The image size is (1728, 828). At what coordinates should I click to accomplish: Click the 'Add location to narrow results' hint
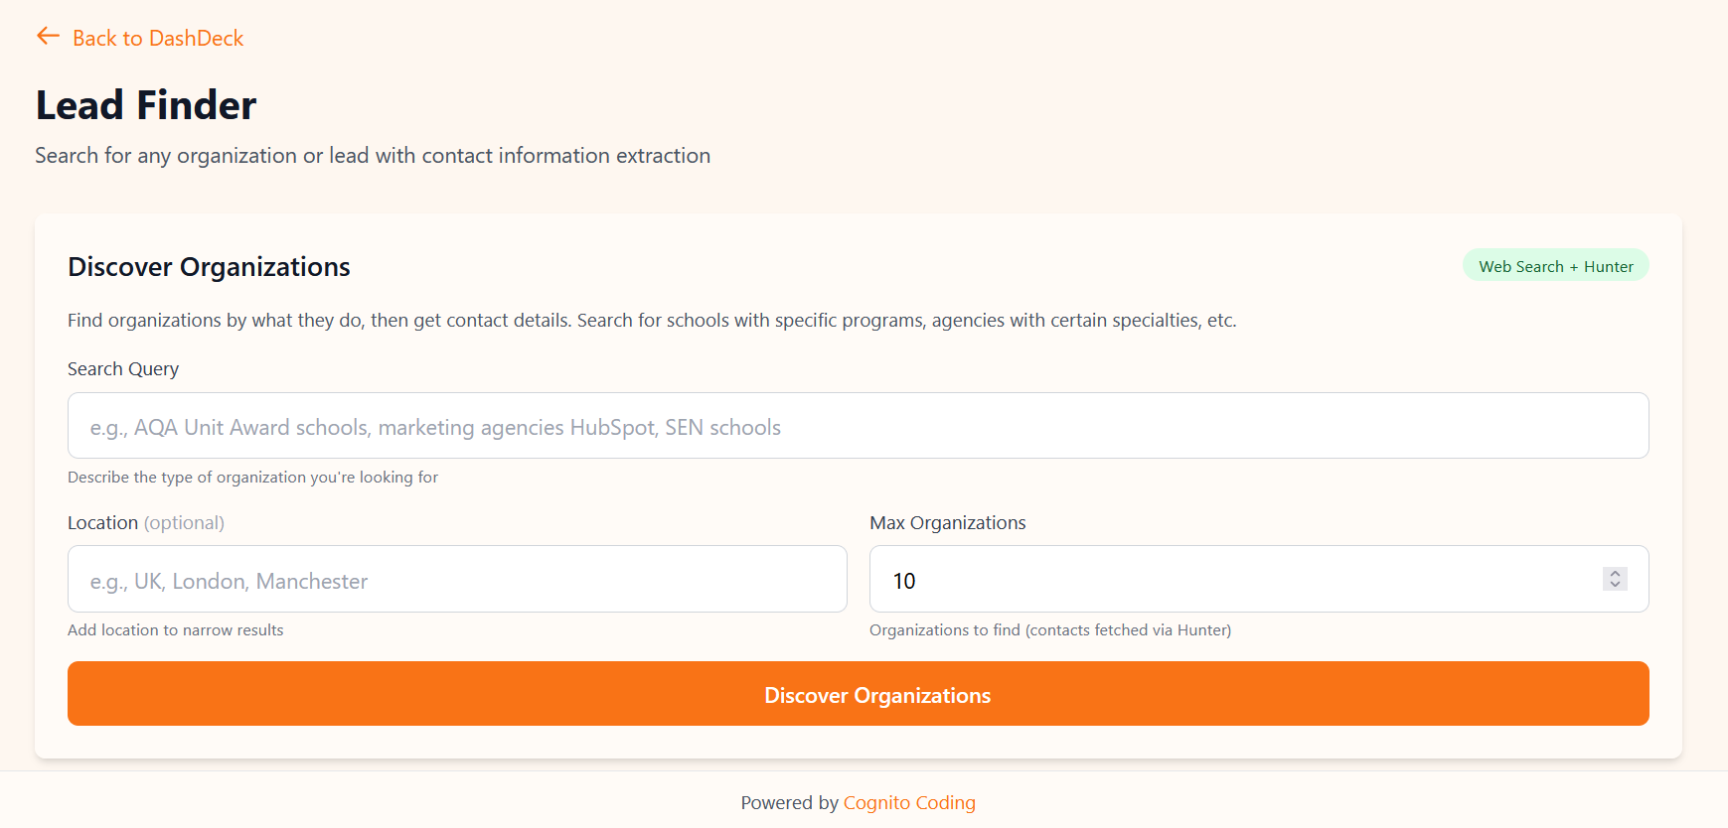pyautogui.click(x=176, y=630)
